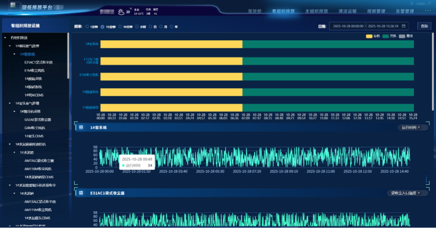Image resolution: width=436 pixels, height=228 pixels.
Task: Collapse the 有组织排放 root tree node
Action: pyautogui.click(x=5, y=38)
